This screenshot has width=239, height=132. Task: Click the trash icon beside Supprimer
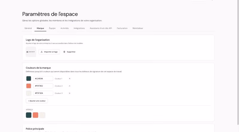[64, 52]
